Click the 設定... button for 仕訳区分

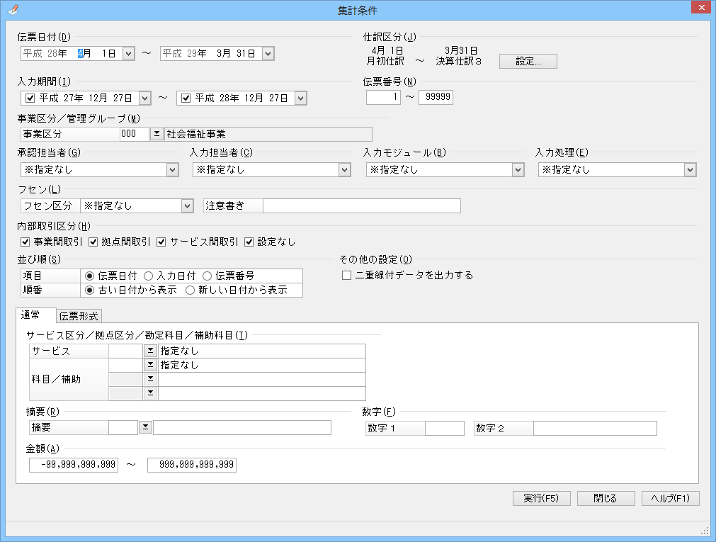528,62
